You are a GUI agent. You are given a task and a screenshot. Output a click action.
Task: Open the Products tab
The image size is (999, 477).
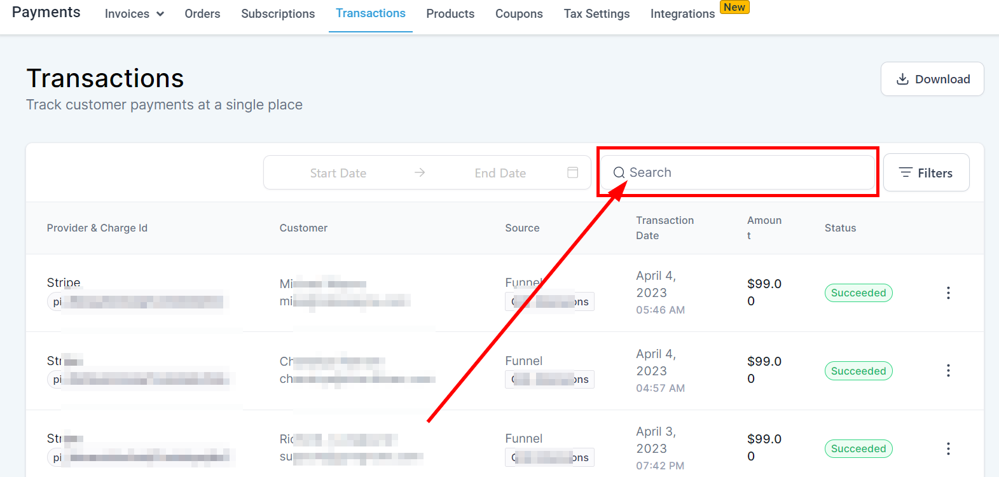click(x=450, y=14)
